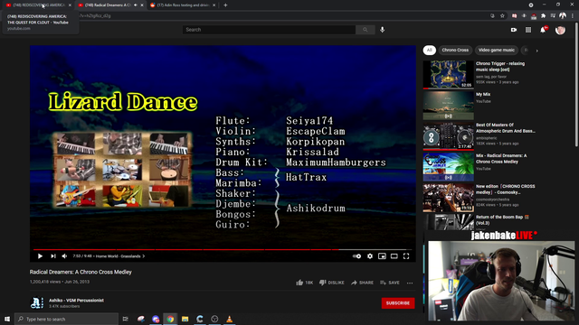Open Best Of Masters Of Atmospheric Drum And Bass title
The image size is (579, 325).
[x=505, y=128]
